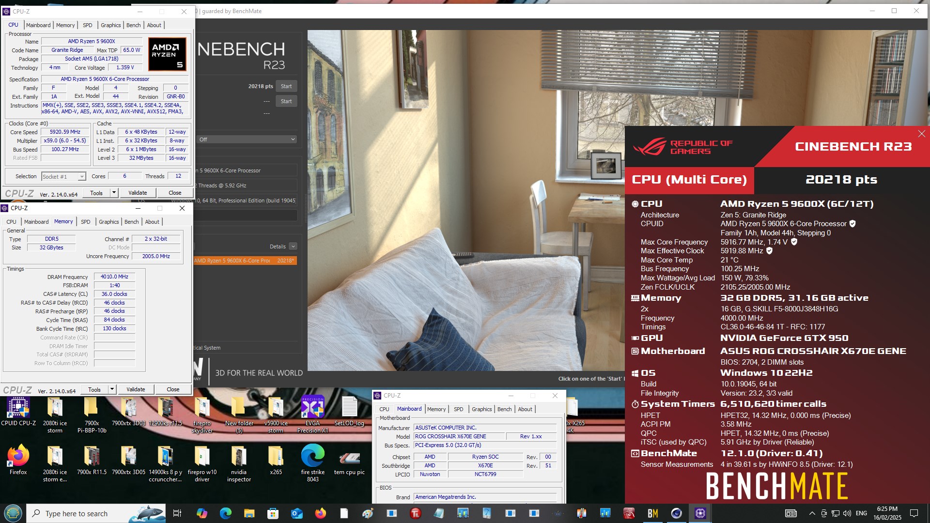The width and height of the screenshot is (930, 523).
Task: Open Graphics tab in Memory CPU-Z window
Action: click(x=108, y=222)
